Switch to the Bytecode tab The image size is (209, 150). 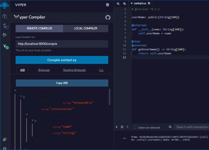coord(44,70)
